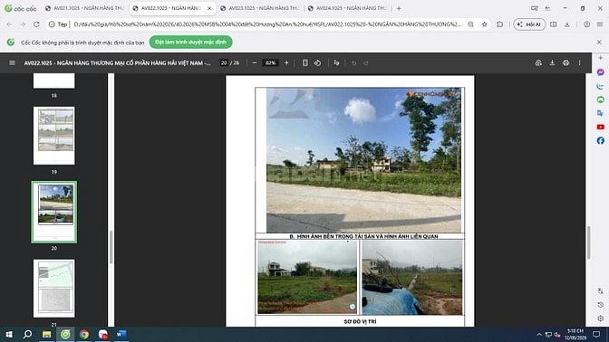
Task: Go back to previous page
Action: (9, 24)
